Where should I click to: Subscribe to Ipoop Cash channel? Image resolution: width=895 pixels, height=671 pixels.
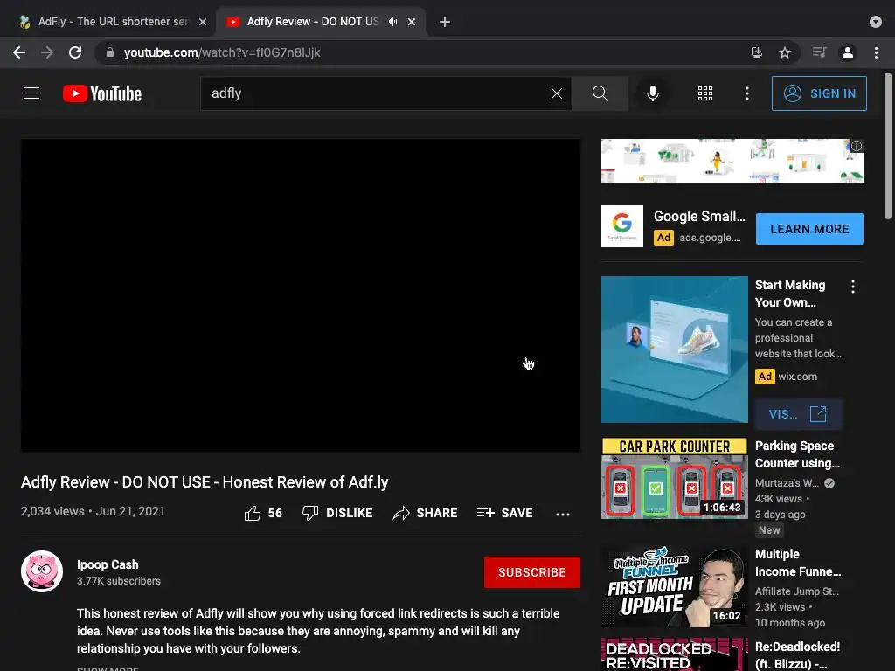coord(532,572)
